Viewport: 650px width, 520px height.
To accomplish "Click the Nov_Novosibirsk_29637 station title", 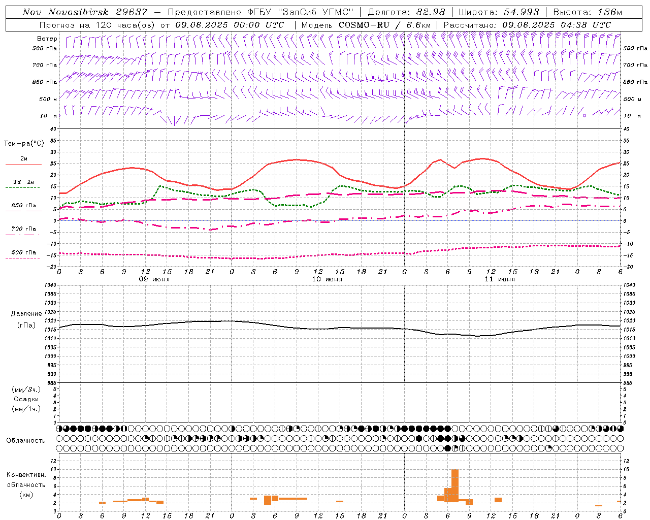I will (86, 12).
